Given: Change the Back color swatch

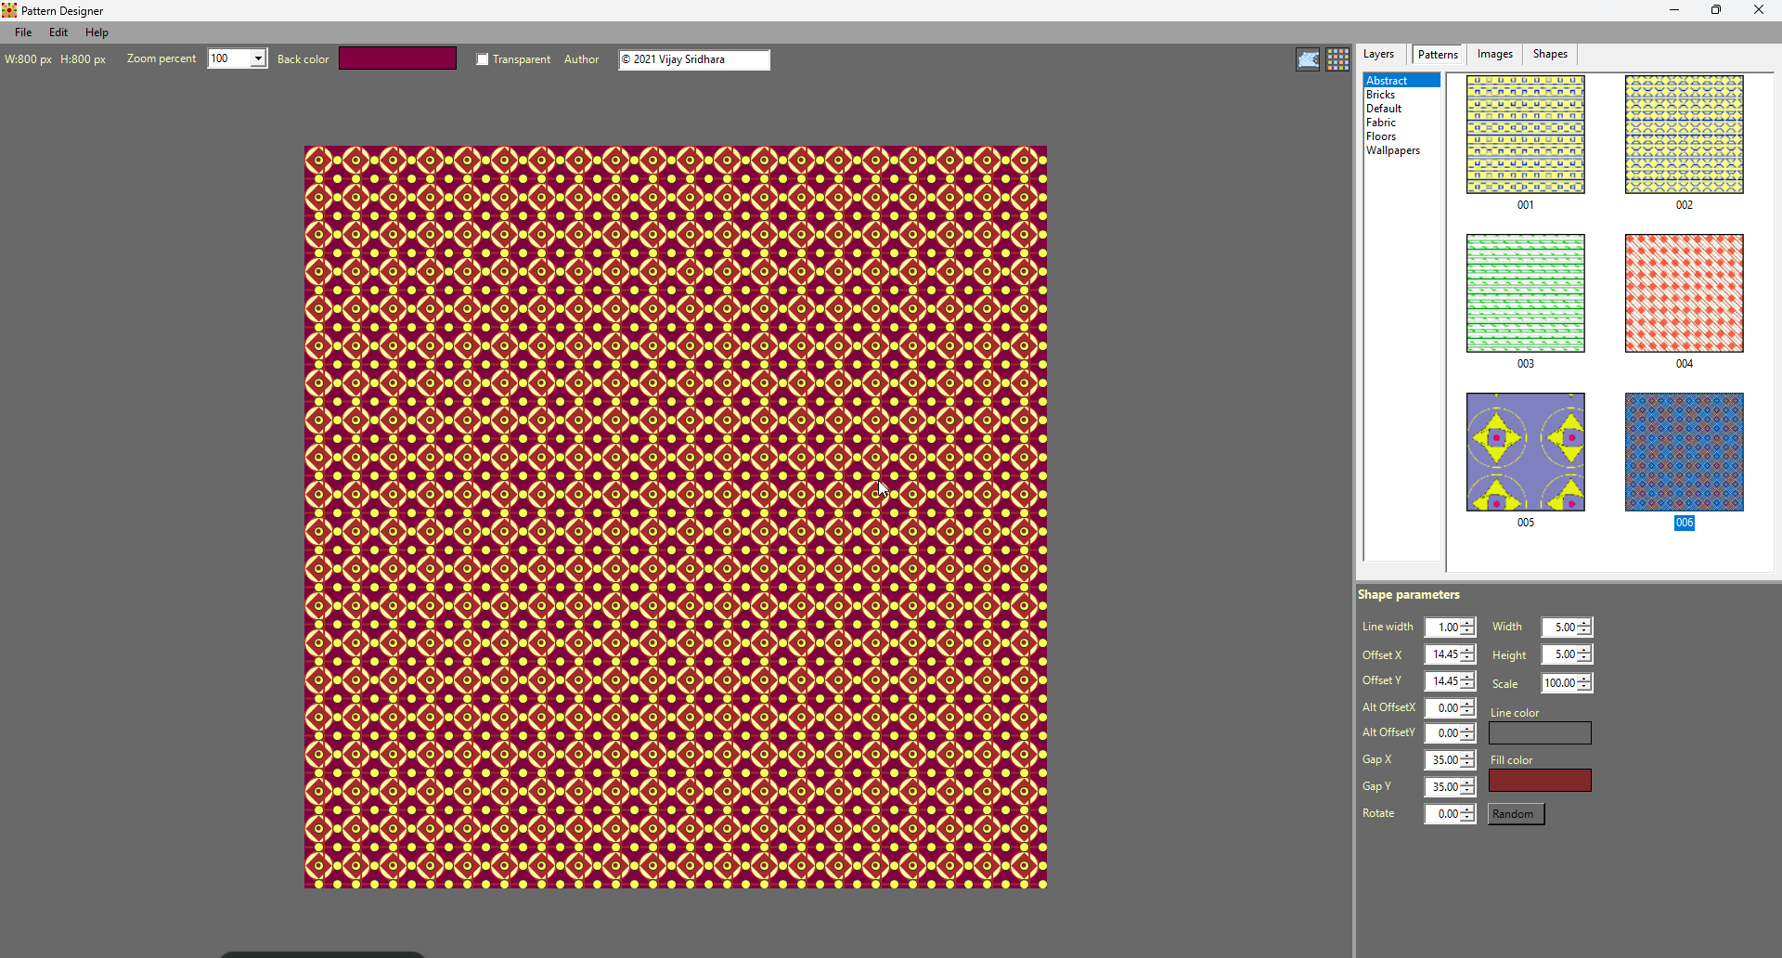Looking at the screenshot, I should [397, 58].
